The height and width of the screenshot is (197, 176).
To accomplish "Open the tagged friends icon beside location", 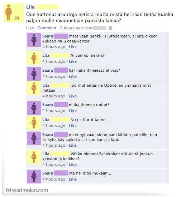I will 110,28.
